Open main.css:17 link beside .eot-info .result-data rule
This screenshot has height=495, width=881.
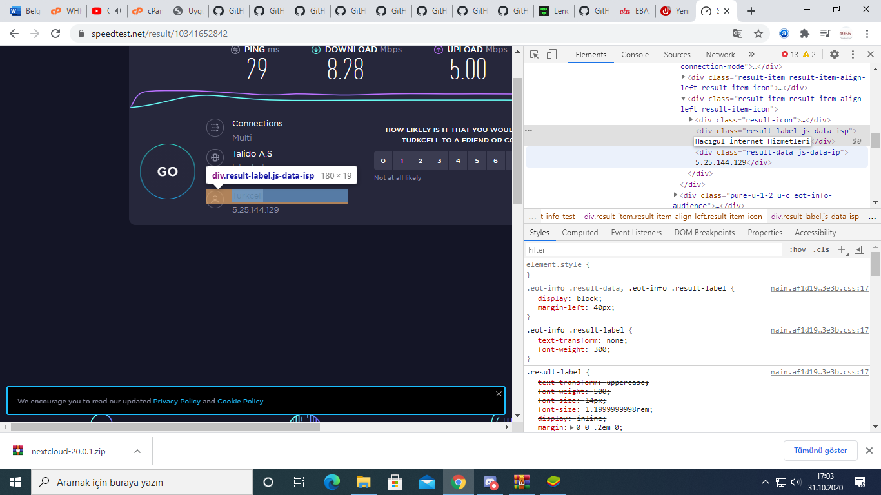point(820,288)
